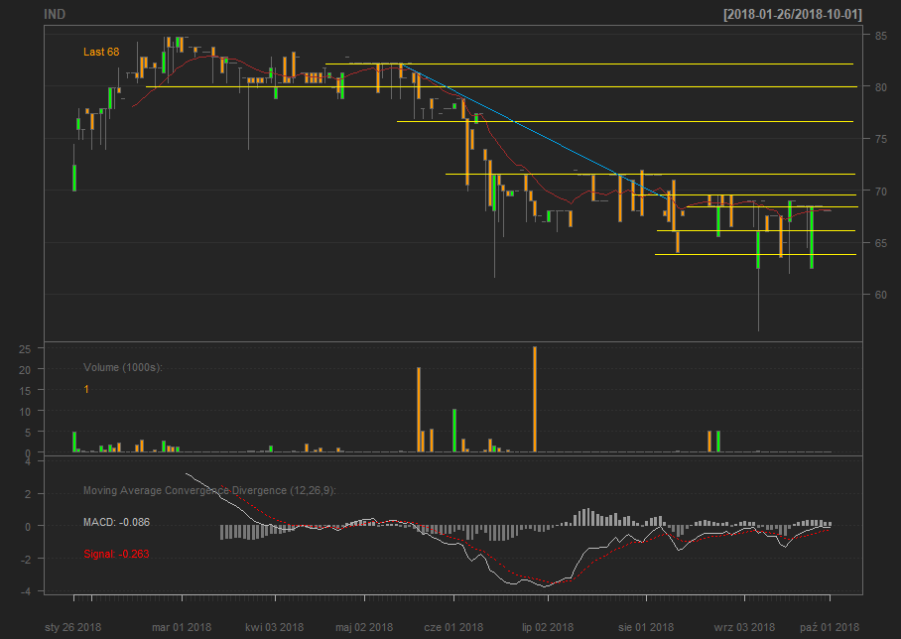Screen dimensions: 901x639
Task: Click the Moving Average Convergence Divergence label
Action: pyautogui.click(x=209, y=490)
